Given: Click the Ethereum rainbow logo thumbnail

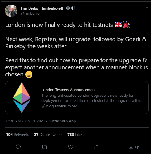Looking at the screenshot, I should 22,98.
